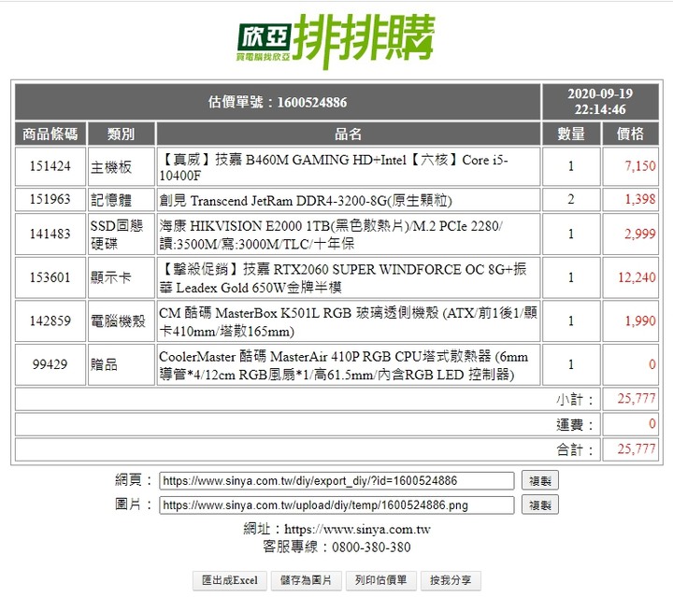Click the SSD固態硬碟 category cell

click(x=121, y=235)
